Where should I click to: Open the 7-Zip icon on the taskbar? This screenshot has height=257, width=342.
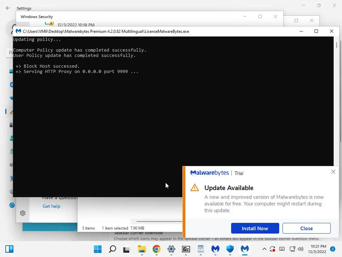pos(186,249)
